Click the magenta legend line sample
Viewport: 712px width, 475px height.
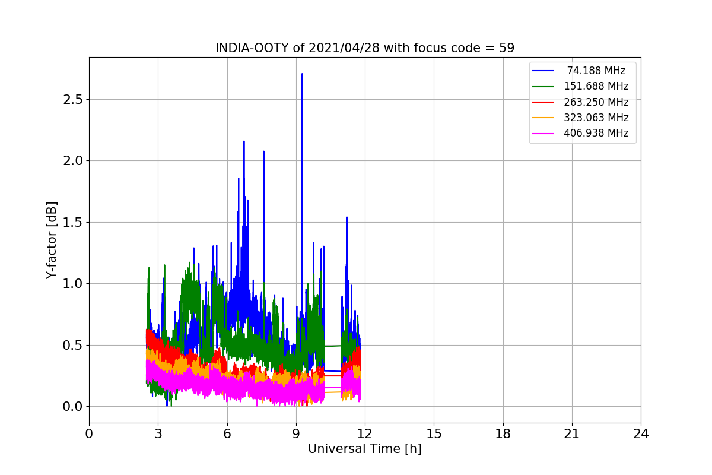tap(543, 133)
